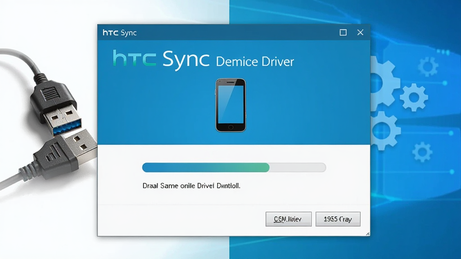The image size is (461, 259).
Task: Click the "Draal Same onile Drivef Duntloll." status text
Action: pos(191,186)
